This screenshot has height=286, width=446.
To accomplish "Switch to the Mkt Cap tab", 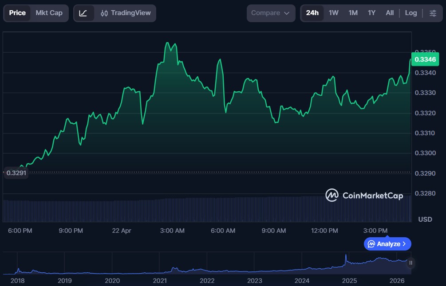I will point(49,13).
